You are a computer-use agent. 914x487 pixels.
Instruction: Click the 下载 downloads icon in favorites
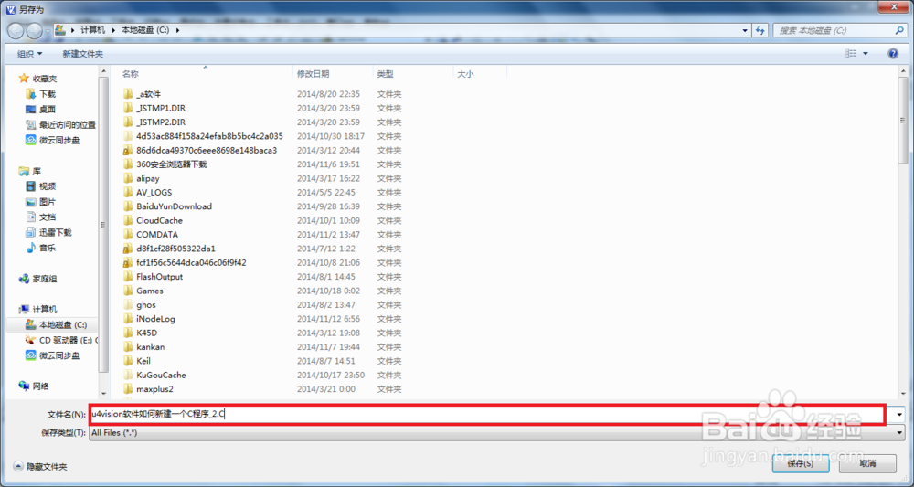(31, 94)
